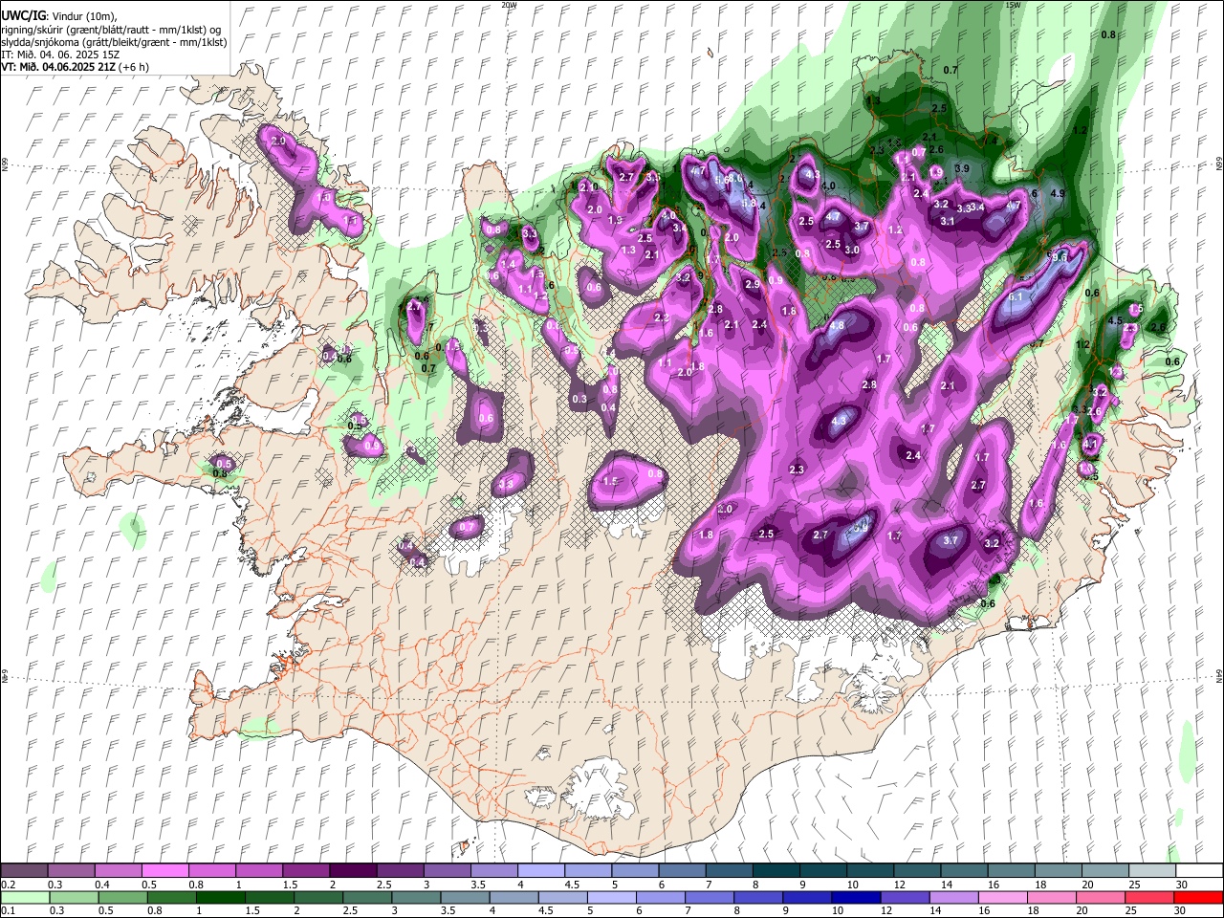
Task: Click the light lavender snow swatch between 4 and 4.5
Action: click(x=539, y=871)
